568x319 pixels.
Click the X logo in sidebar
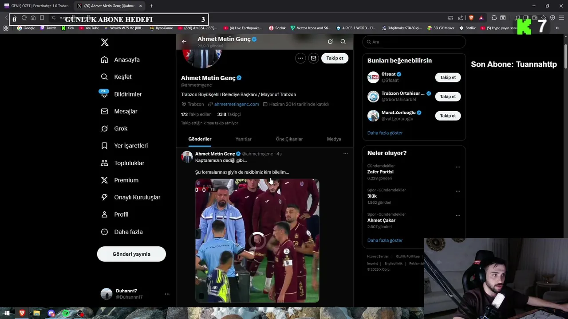104,42
